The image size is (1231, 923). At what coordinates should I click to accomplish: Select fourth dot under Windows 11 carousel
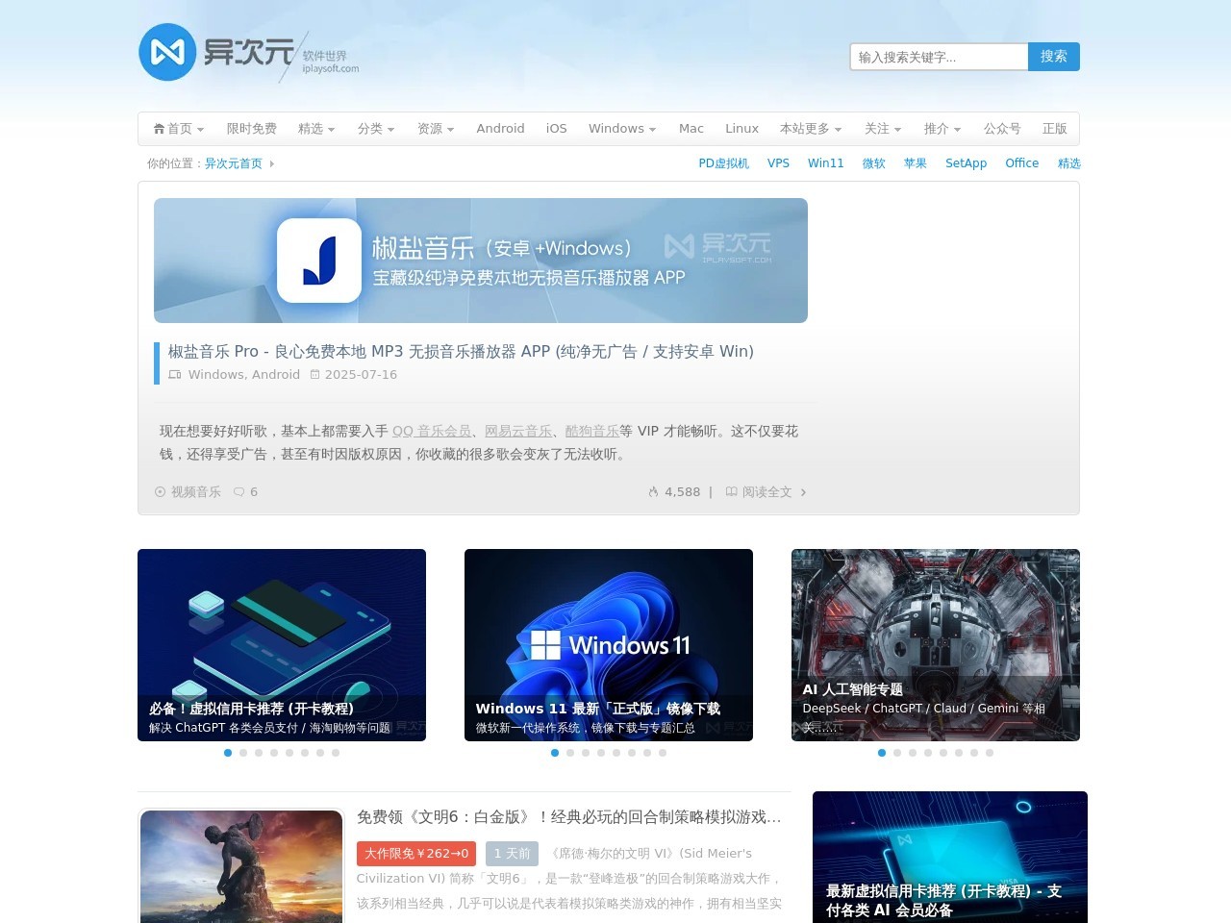pos(601,753)
